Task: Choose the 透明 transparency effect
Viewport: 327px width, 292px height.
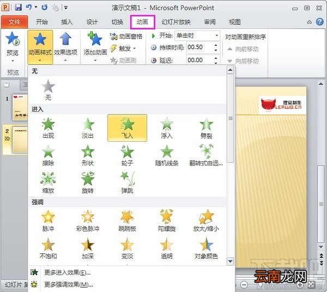Action: [167, 248]
